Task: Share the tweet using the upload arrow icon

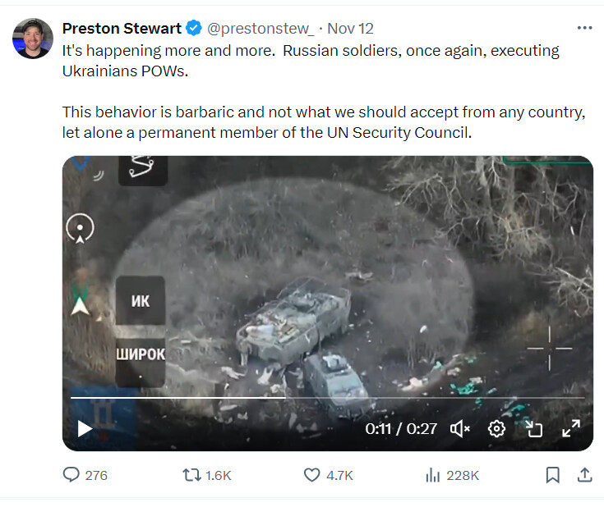Action: (x=584, y=475)
